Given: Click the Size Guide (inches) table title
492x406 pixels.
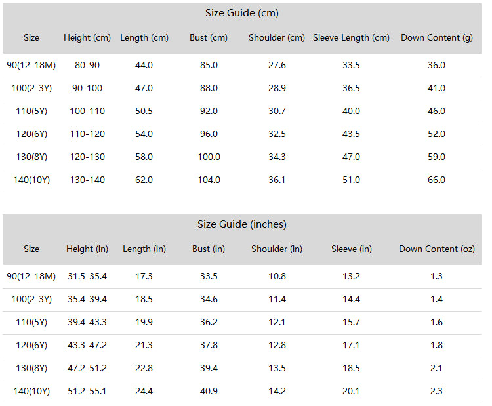Looking at the screenshot, I should (x=242, y=224).
